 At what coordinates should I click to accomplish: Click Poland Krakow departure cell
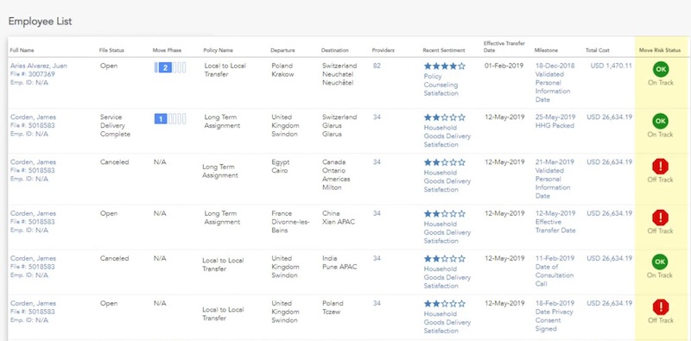coord(282,70)
